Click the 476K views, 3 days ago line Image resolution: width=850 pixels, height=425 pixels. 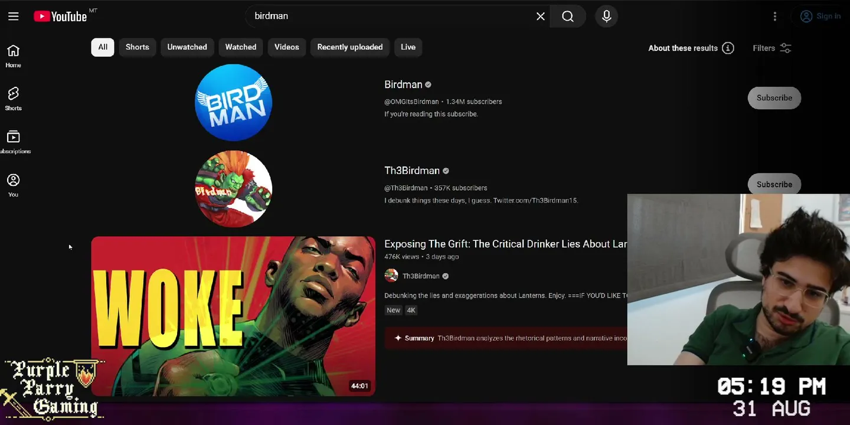click(421, 257)
